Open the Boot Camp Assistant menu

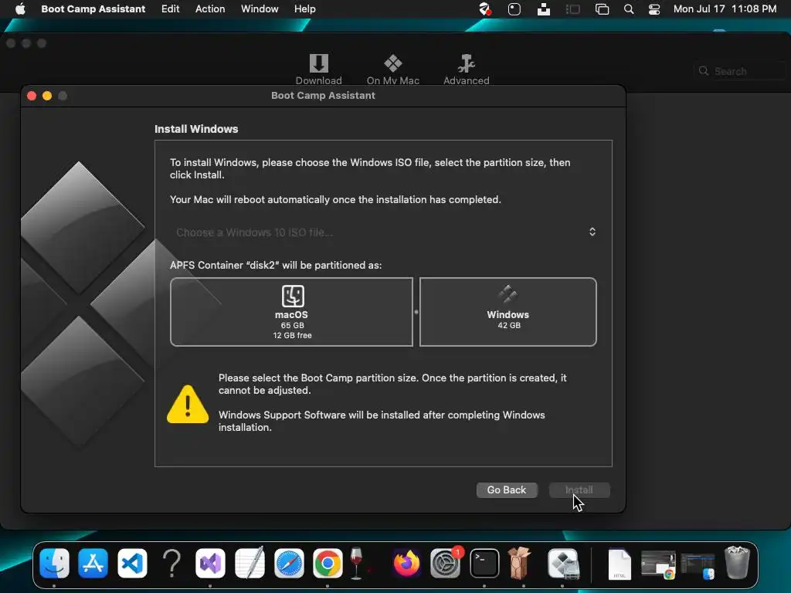click(93, 8)
